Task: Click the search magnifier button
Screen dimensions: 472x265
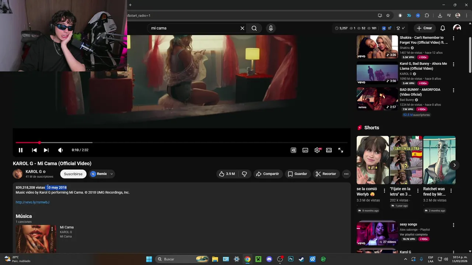Action: coord(254,28)
